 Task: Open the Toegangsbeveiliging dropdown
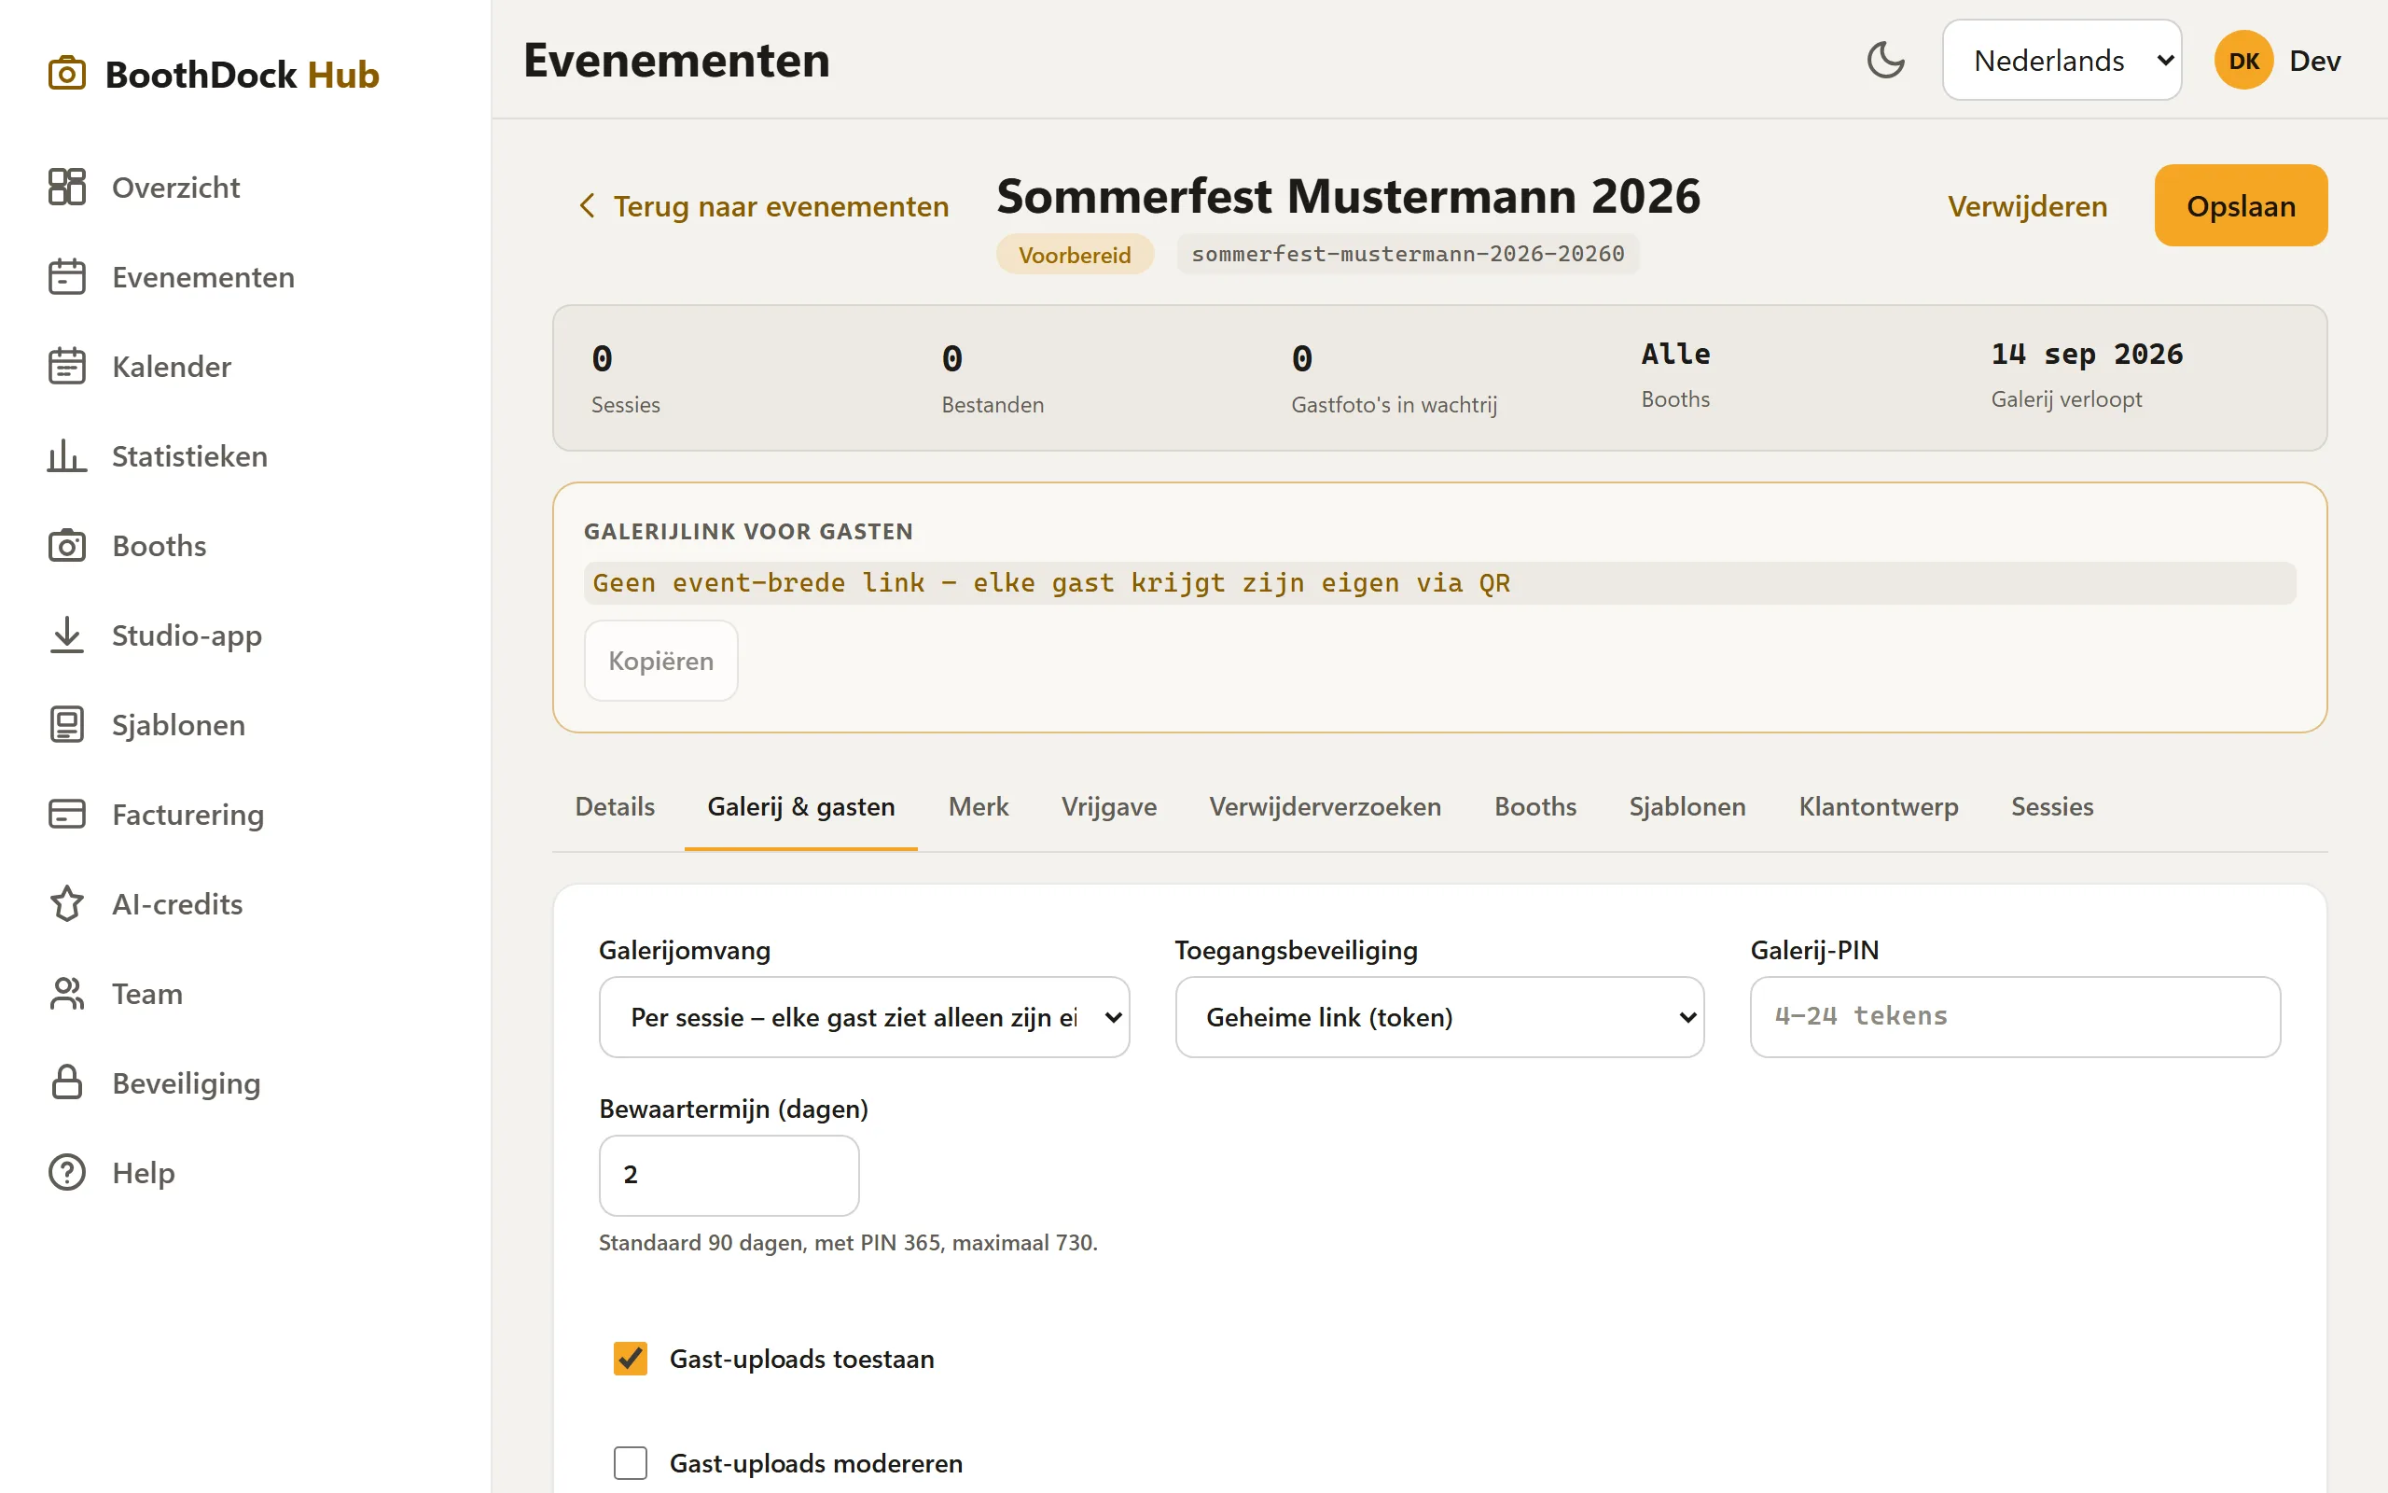(1438, 1017)
